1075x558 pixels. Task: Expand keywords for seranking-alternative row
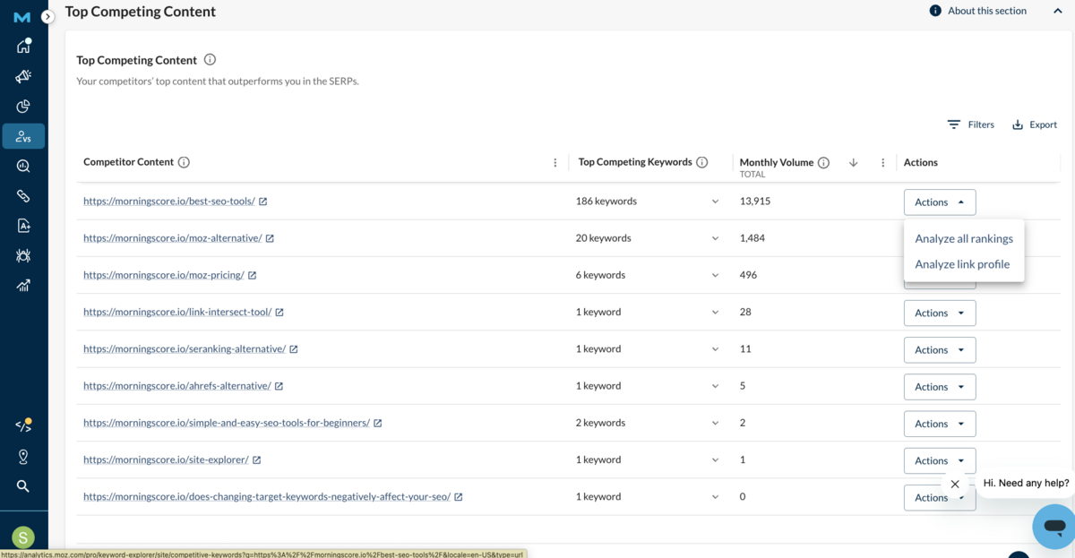point(715,349)
